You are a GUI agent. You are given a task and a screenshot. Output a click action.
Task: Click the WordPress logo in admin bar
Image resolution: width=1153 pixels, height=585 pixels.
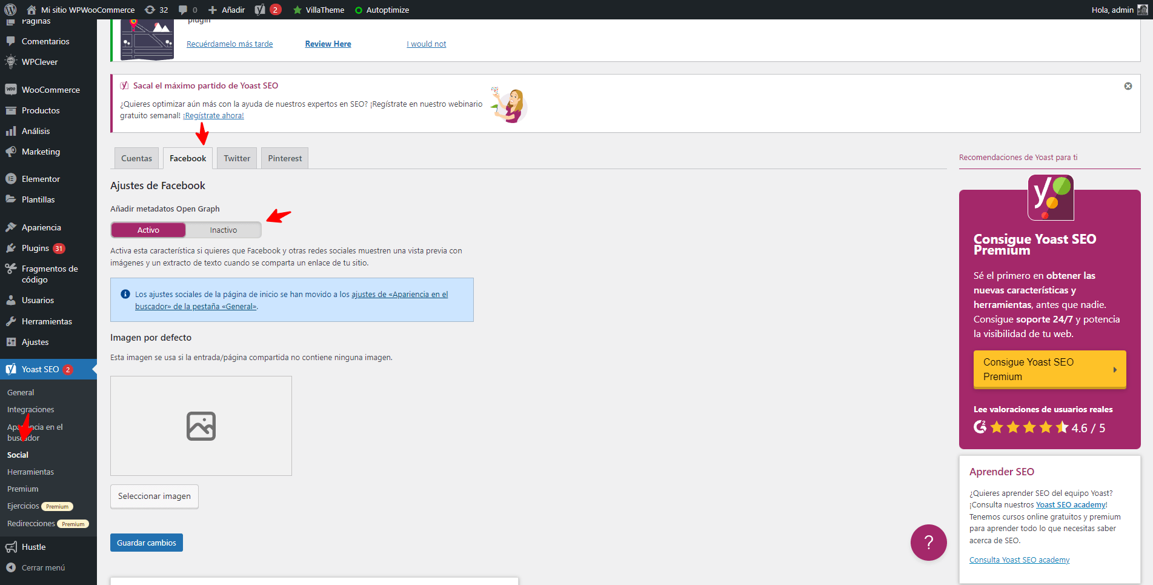10,10
